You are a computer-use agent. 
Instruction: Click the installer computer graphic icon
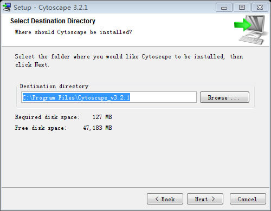tap(251, 30)
